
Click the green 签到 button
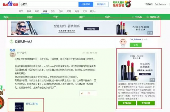point(136,45)
